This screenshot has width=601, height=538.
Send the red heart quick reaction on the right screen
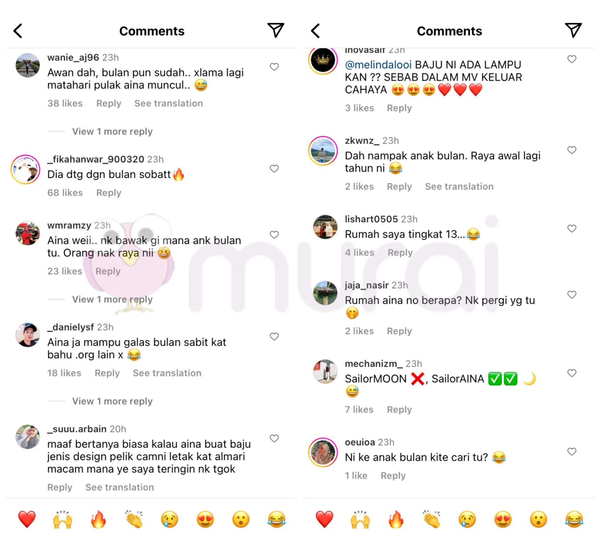tap(324, 519)
